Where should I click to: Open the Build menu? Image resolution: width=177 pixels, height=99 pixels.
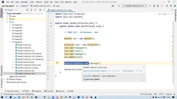click(46, 2)
